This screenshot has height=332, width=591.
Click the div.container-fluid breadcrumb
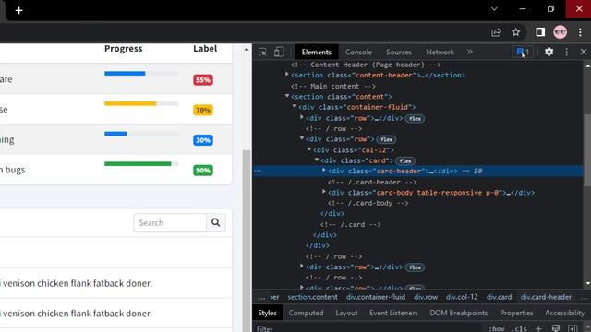(x=376, y=297)
